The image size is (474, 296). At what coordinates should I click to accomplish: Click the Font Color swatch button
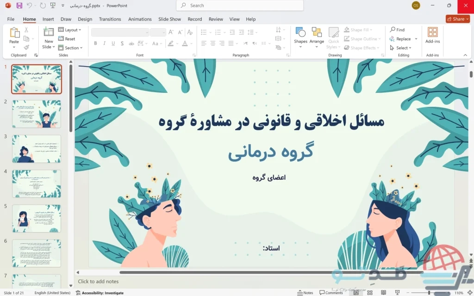pyautogui.click(x=185, y=43)
